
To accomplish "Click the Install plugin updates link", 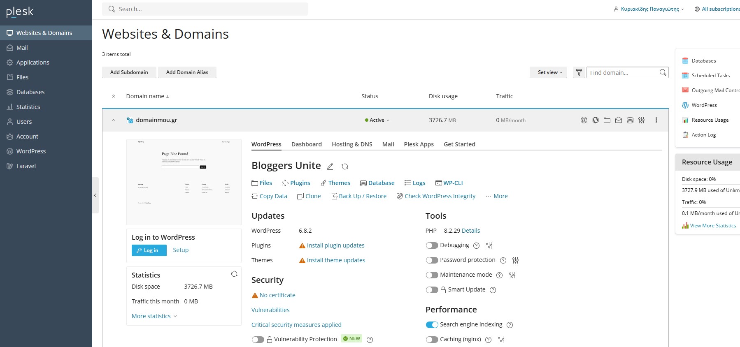I will coord(335,245).
